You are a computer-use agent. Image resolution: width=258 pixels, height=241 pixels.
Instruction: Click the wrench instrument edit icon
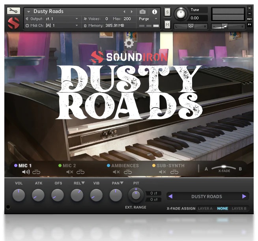point(13,11)
